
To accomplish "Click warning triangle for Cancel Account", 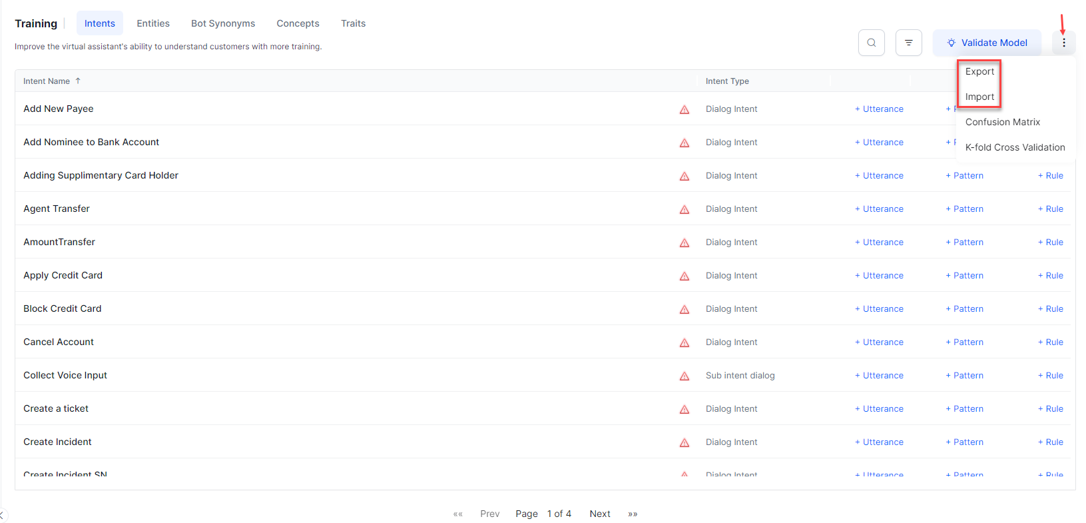I will (x=684, y=343).
